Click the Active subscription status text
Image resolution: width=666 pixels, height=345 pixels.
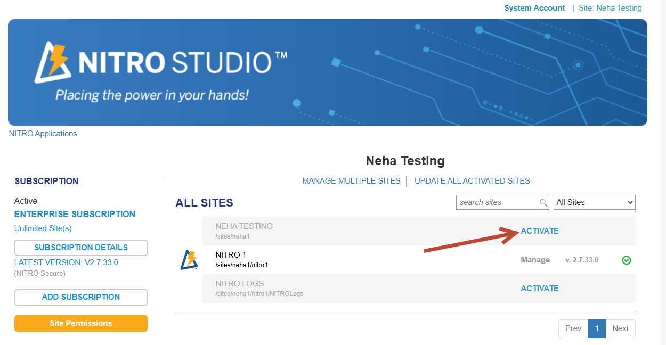point(26,201)
